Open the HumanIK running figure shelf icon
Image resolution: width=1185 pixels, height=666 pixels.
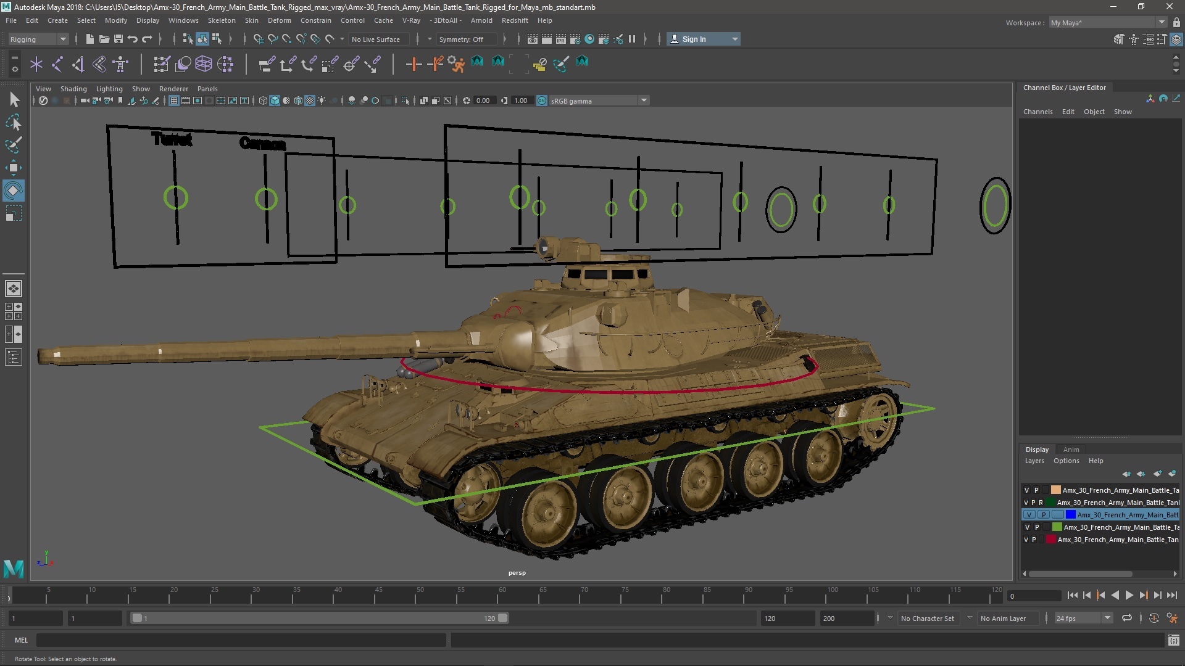tap(456, 64)
